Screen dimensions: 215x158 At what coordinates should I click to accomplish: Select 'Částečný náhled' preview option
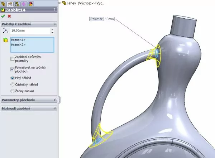13,84
